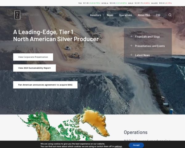Accept the cookie notice
This screenshot has width=185, height=148.
(136, 145)
